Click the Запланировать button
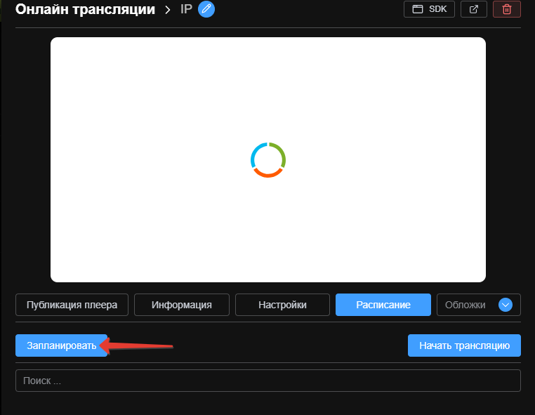Viewport: 535px width, 415px height. pyautogui.click(x=61, y=345)
